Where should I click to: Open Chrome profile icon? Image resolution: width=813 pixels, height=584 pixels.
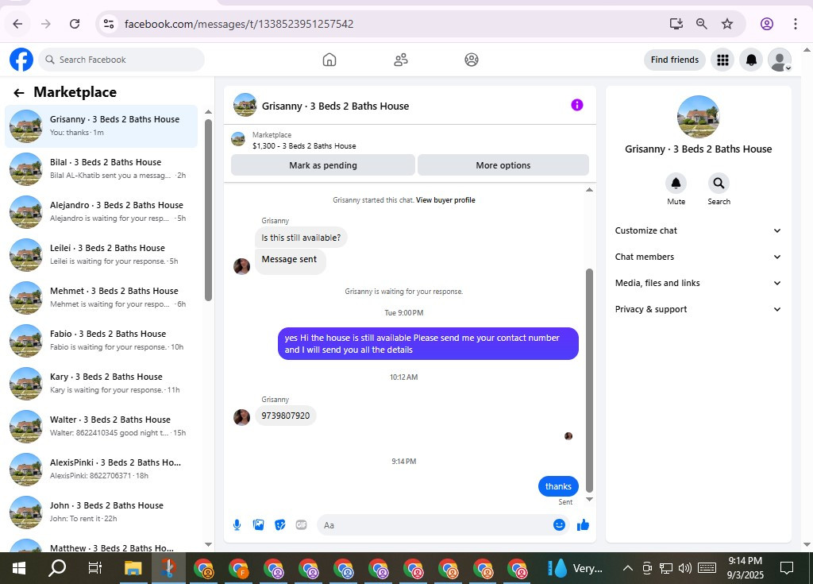point(767,24)
